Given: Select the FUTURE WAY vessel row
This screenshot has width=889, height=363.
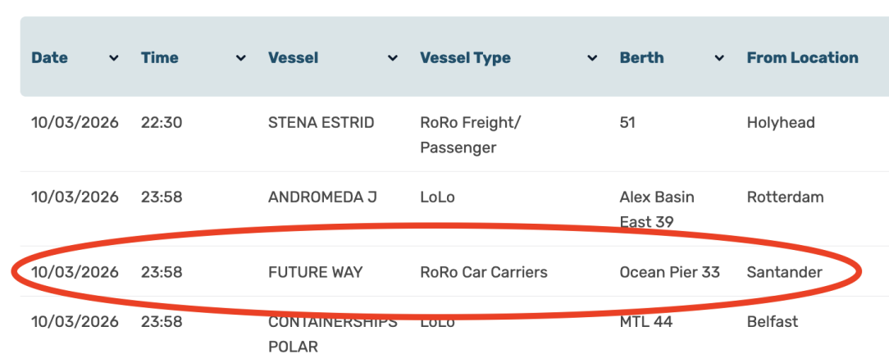Looking at the screenshot, I should [315, 272].
